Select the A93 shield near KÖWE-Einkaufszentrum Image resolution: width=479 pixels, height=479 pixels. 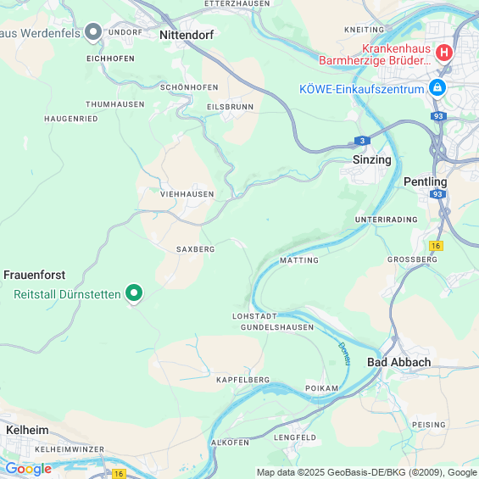438,116
